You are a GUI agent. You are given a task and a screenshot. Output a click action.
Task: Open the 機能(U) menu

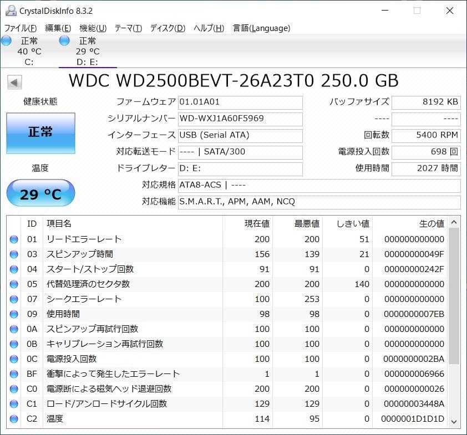tap(93, 28)
